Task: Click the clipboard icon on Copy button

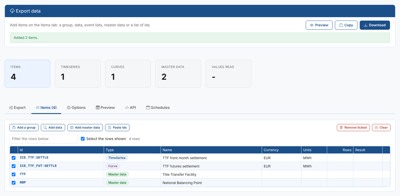Action: [x=341, y=25]
